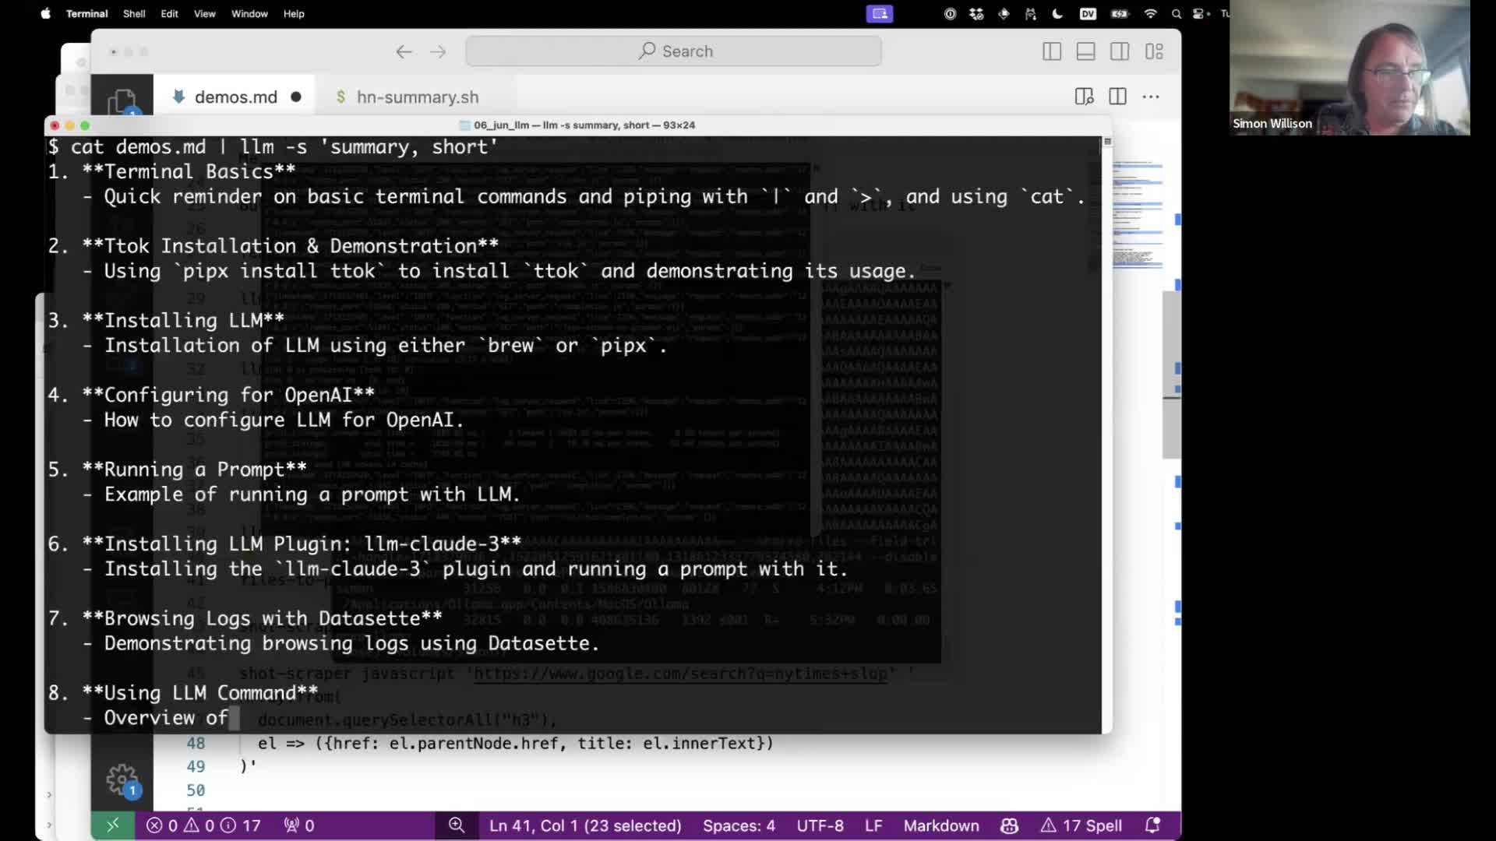This screenshot has width=1496, height=841.
Task: Show 17 Spell issues
Action: tap(1081, 825)
